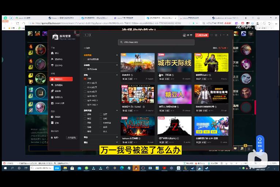Close the active browser tab
280x187 pixels.
click(x=175, y=18)
